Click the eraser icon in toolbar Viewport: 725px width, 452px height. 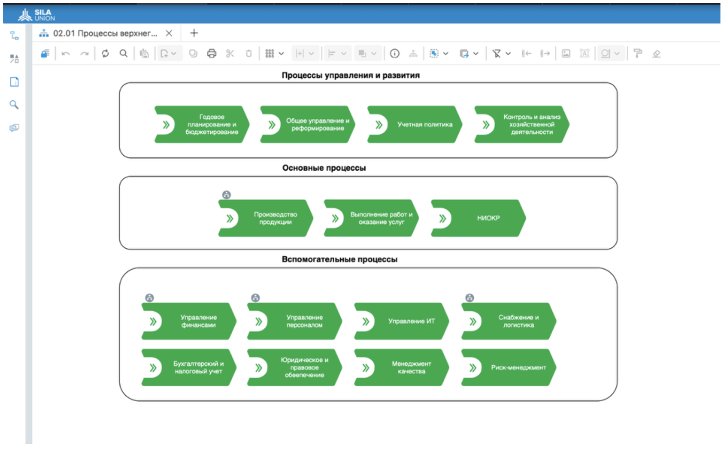(x=656, y=54)
